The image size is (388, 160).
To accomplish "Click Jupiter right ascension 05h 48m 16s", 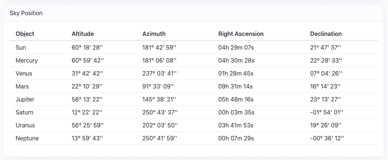I will coord(236,100).
